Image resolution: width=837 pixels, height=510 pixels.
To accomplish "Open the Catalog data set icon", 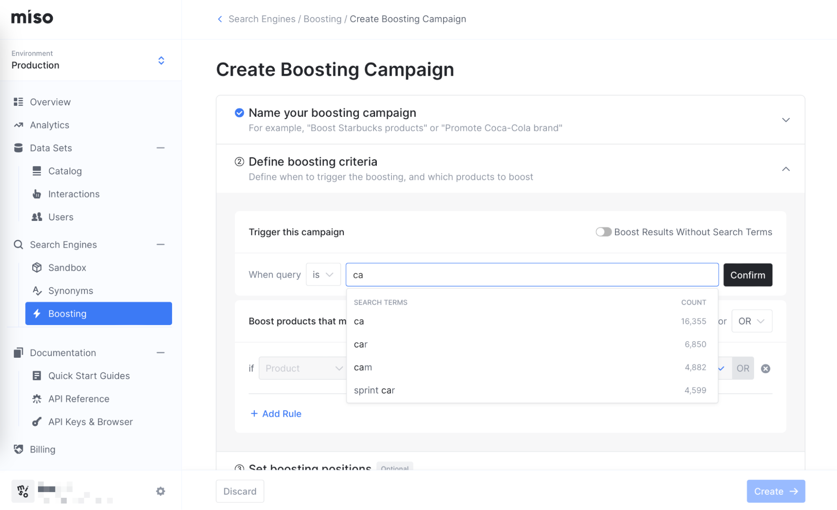I will 37,171.
